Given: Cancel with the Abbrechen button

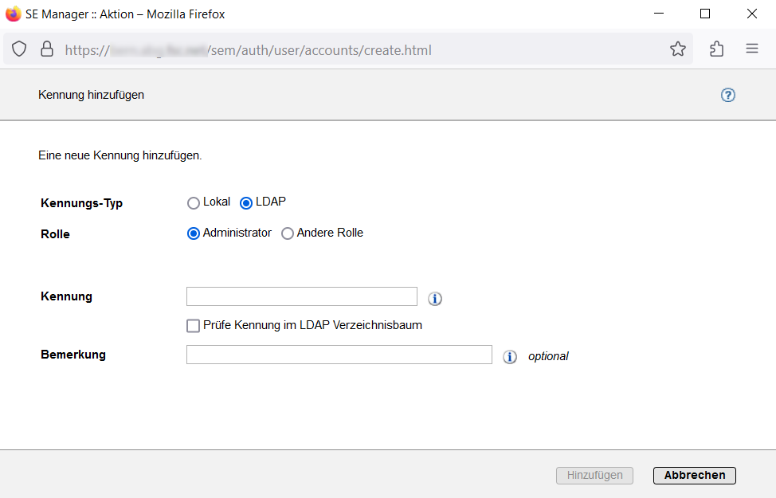Looking at the screenshot, I should (x=694, y=475).
